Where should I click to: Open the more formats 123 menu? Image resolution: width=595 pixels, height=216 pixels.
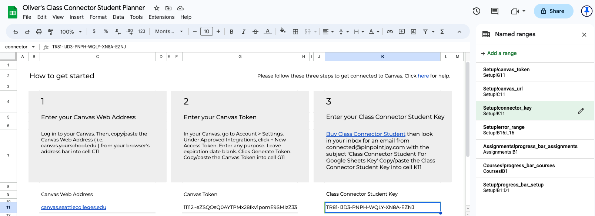pos(142,31)
